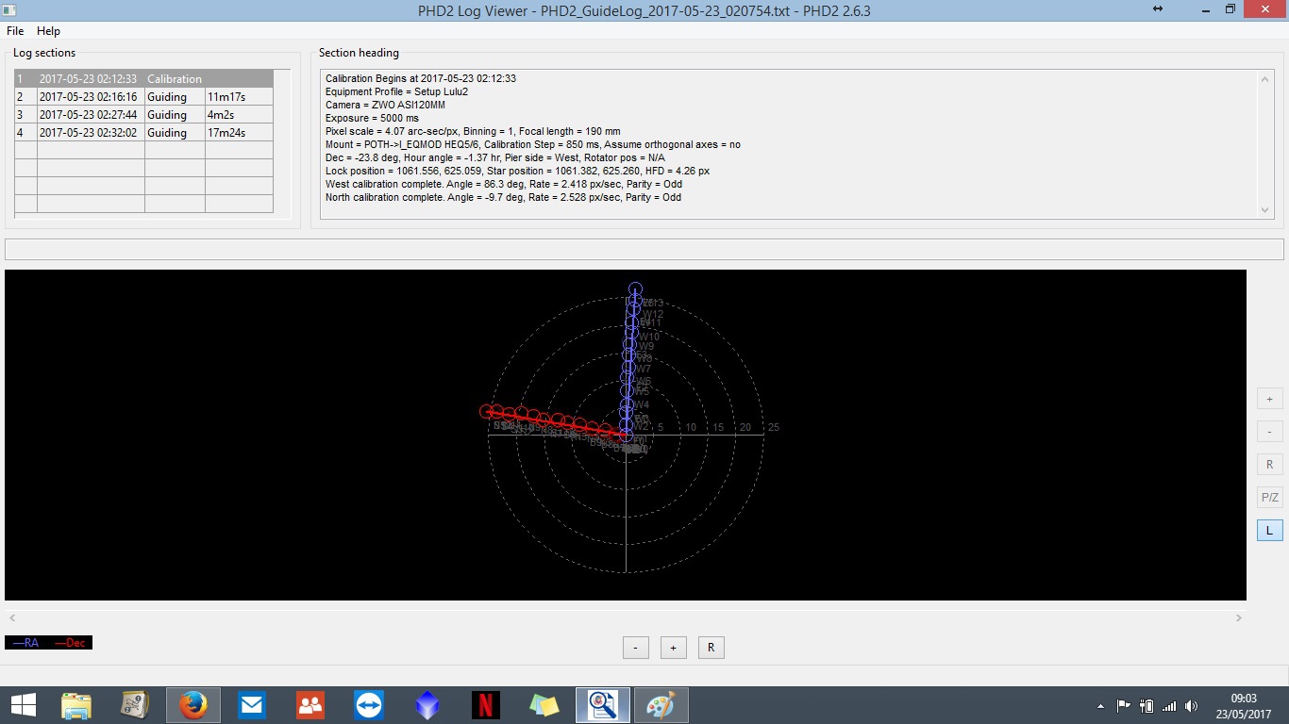Click the network signal tray icon
Image resolution: width=1289 pixels, height=724 pixels.
(x=1169, y=705)
